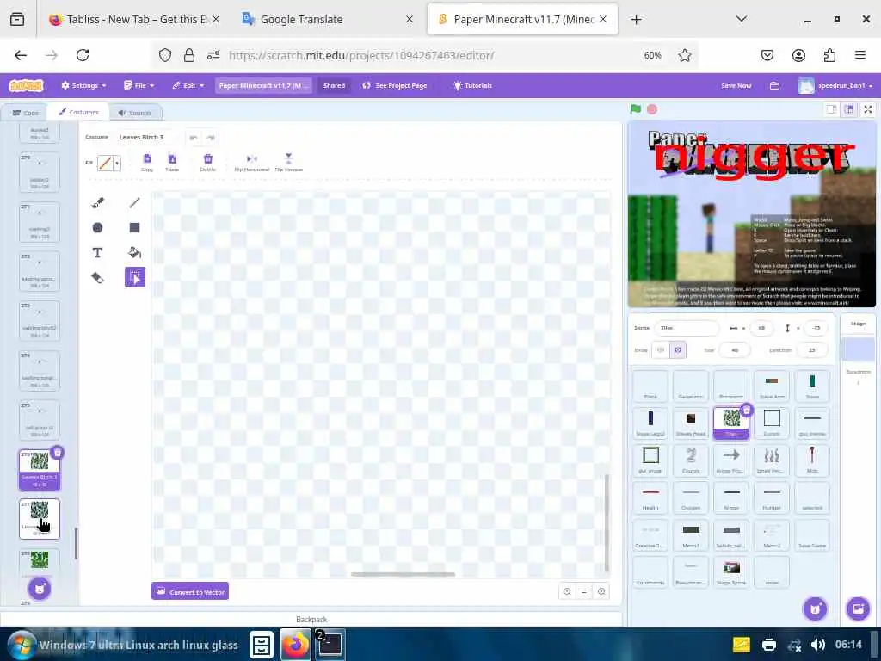Viewport: 881px width, 661px height.
Task: Click the Copy icon in costume toolbar
Action: (x=147, y=162)
